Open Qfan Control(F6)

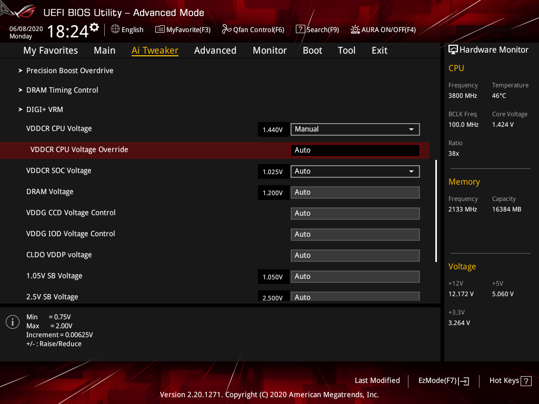[x=253, y=29]
